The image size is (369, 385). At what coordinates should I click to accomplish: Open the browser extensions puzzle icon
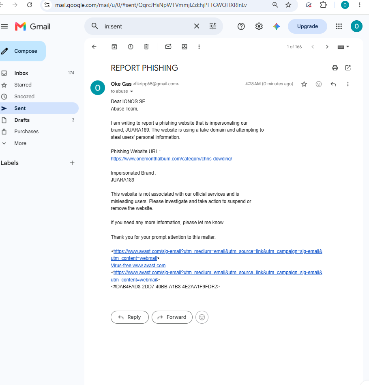pos(324,4)
